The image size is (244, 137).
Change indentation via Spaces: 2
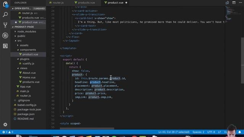click(198, 132)
